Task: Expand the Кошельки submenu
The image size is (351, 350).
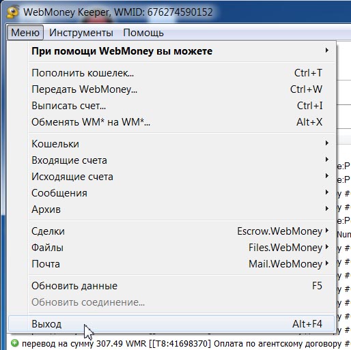Action: coord(171,144)
